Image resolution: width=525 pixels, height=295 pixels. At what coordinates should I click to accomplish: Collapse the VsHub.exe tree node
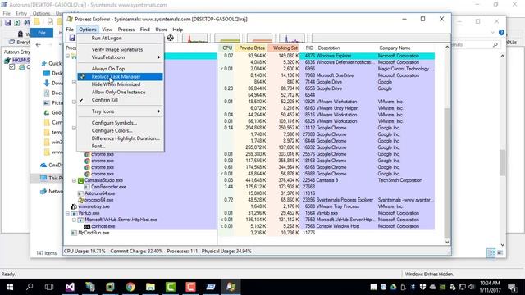(67, 213)
